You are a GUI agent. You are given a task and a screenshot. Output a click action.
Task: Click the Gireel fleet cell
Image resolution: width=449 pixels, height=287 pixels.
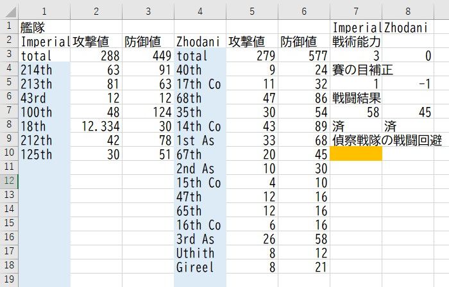point(200,266)
